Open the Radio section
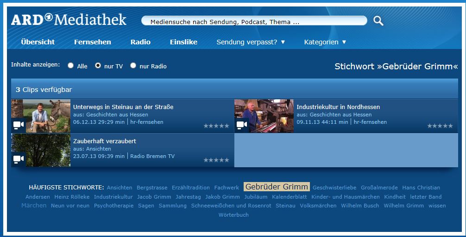The width and height of the screenshot is (466, 237). 140,42
